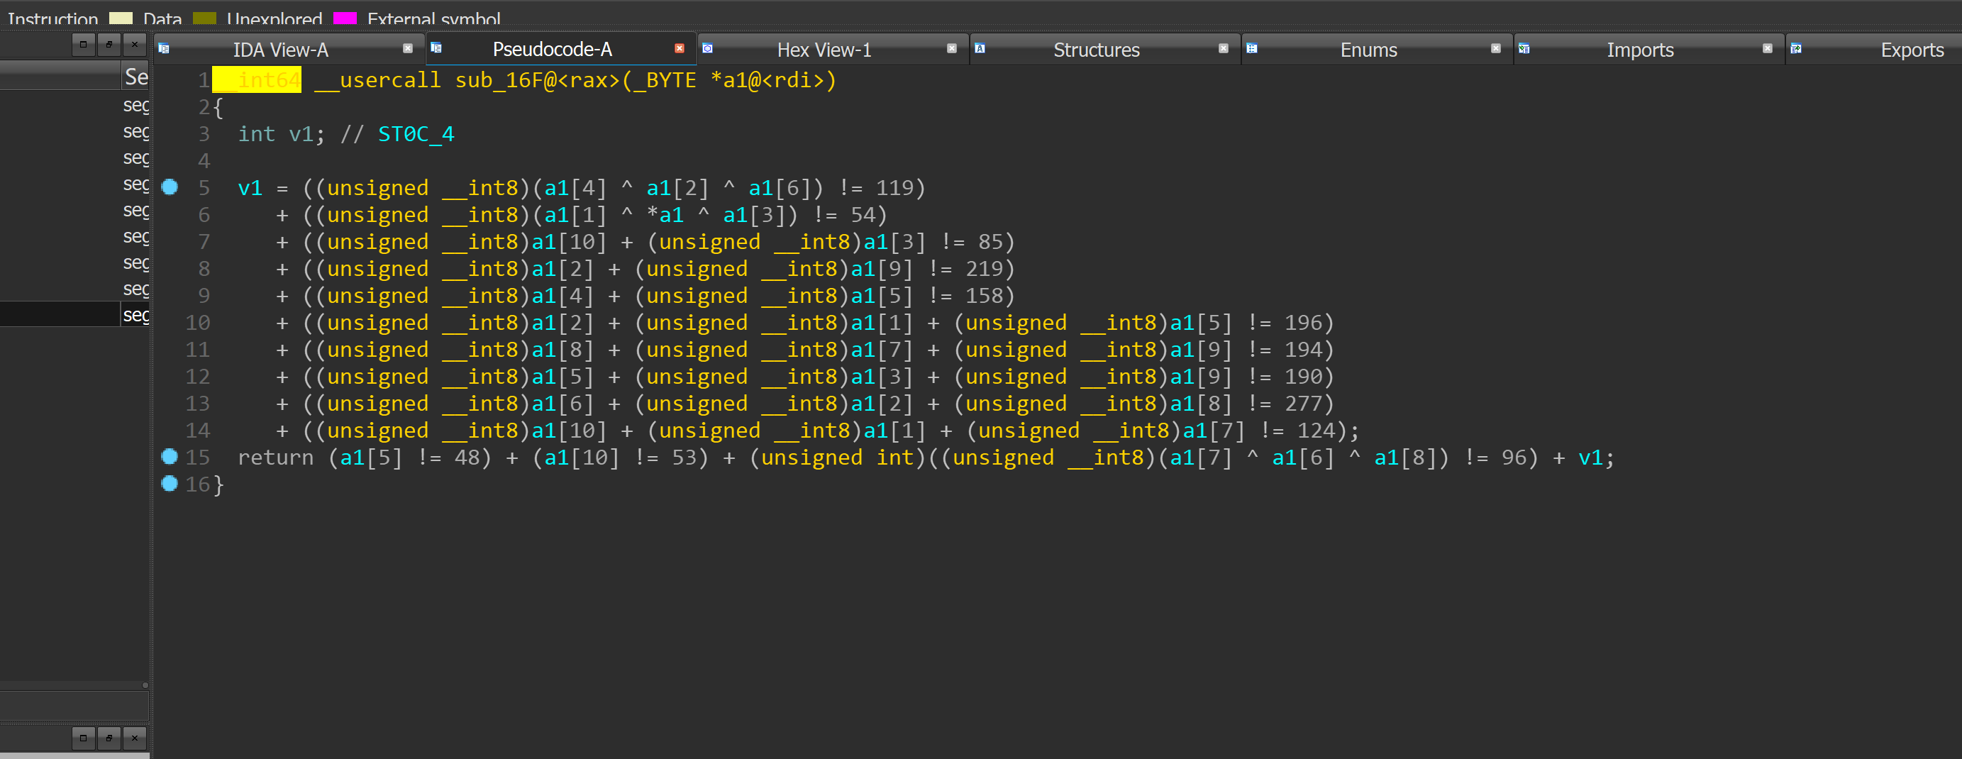
Task: Select the Pseudocode-A tab
Action: pos(552,49)
